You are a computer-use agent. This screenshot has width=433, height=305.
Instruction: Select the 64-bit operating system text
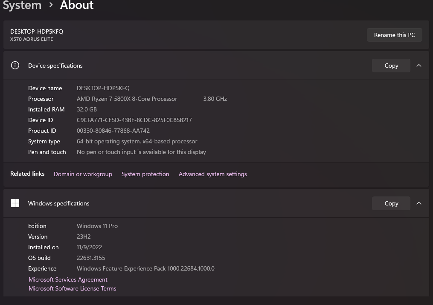(x=137, y=141)
